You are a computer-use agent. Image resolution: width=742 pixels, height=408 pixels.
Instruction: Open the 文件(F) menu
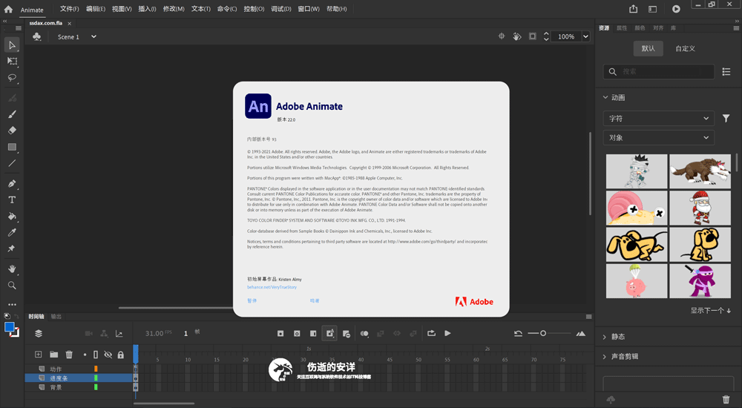[x=70, y=9]
